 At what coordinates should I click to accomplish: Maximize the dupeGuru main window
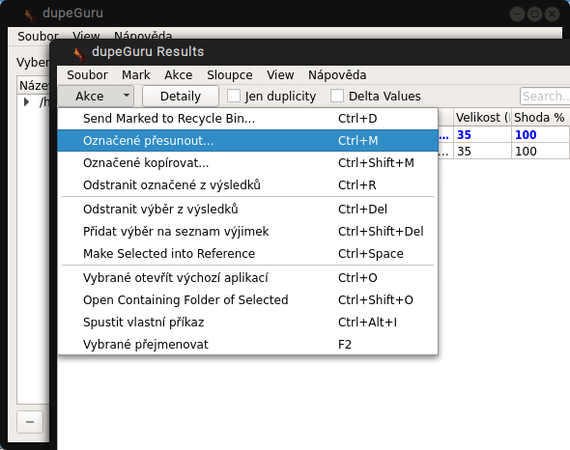pos(535,14)
